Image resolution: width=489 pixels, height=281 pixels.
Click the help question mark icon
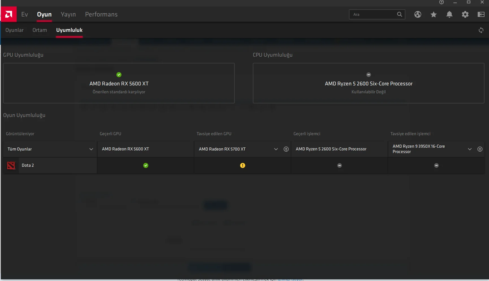coord(442,2)
